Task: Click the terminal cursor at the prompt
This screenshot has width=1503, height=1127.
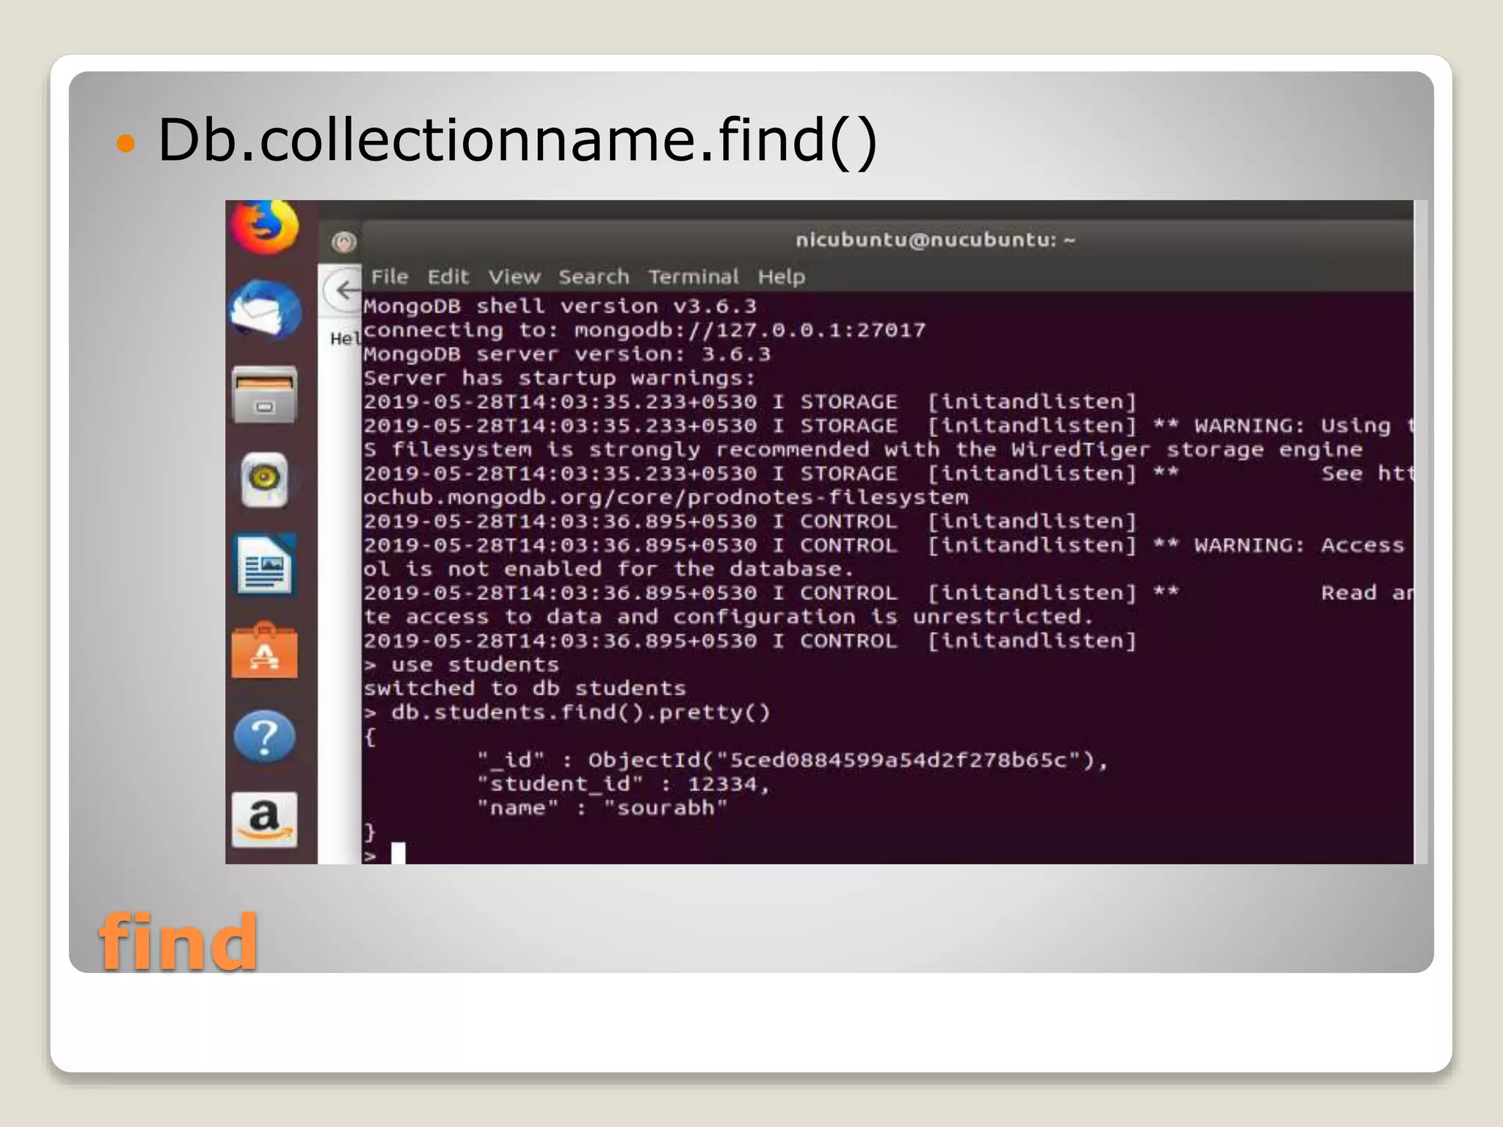Action: (399, 853)
